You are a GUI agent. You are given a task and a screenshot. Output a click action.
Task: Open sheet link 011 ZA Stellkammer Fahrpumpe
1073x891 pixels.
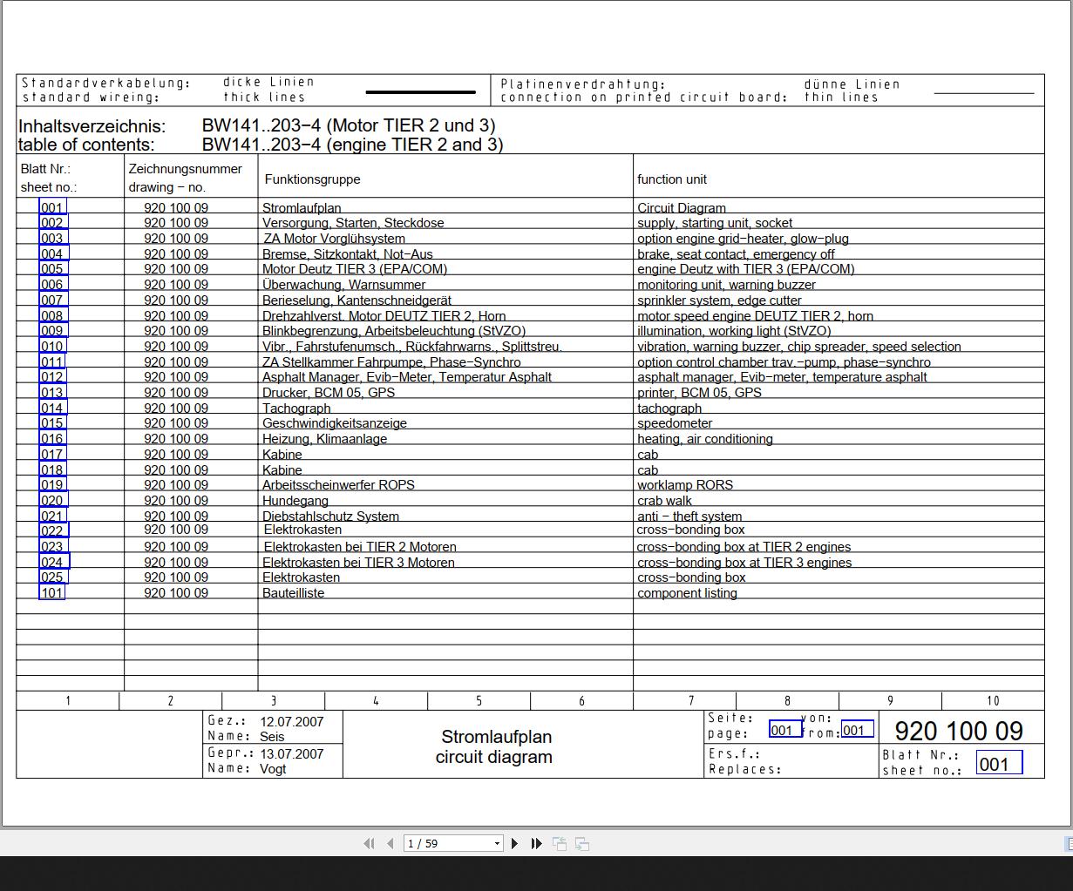pos(52,361)
